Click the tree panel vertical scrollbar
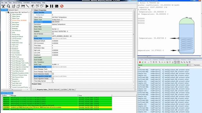Viewport: 202px width, 113px height. (29, 44)
